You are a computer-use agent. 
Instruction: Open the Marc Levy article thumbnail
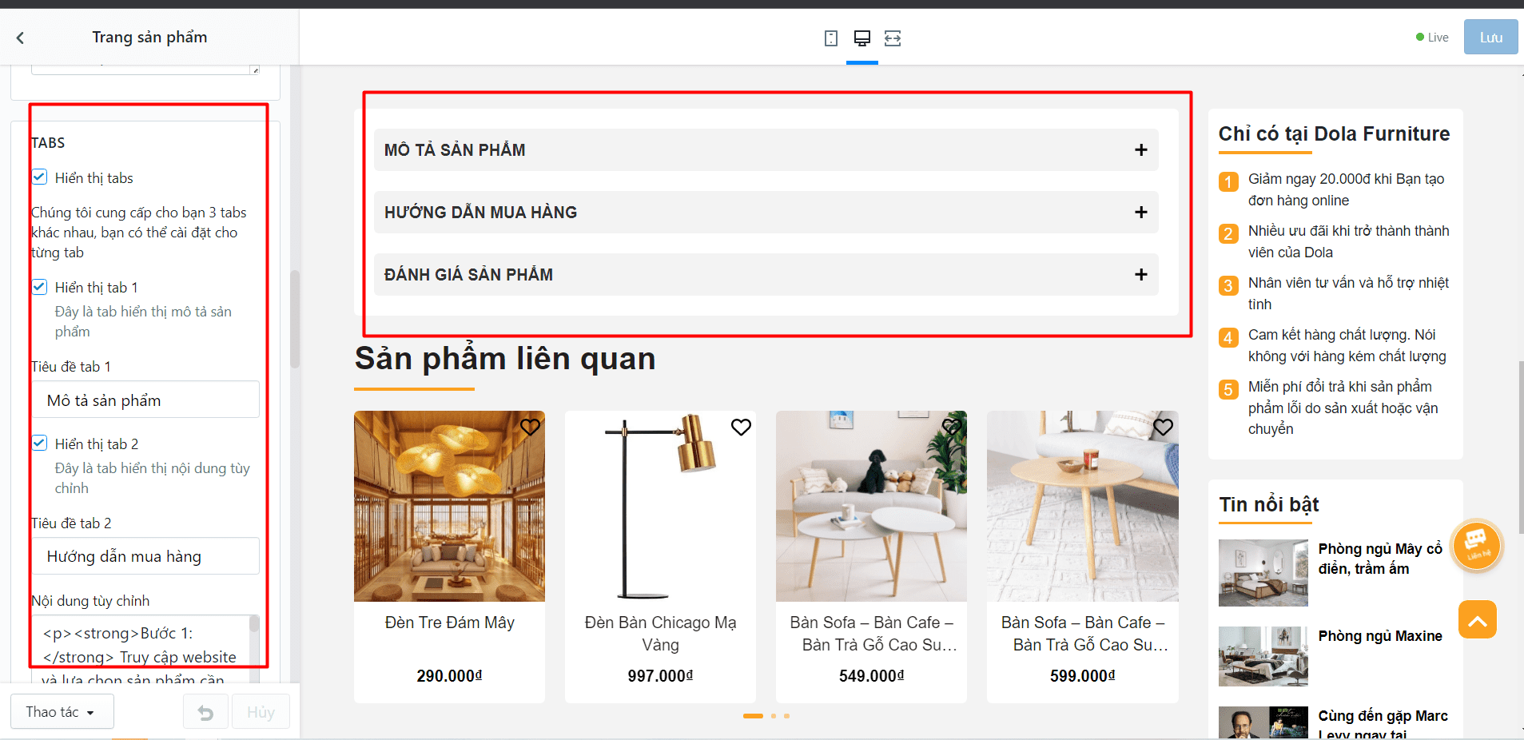tap(1263, 722)
